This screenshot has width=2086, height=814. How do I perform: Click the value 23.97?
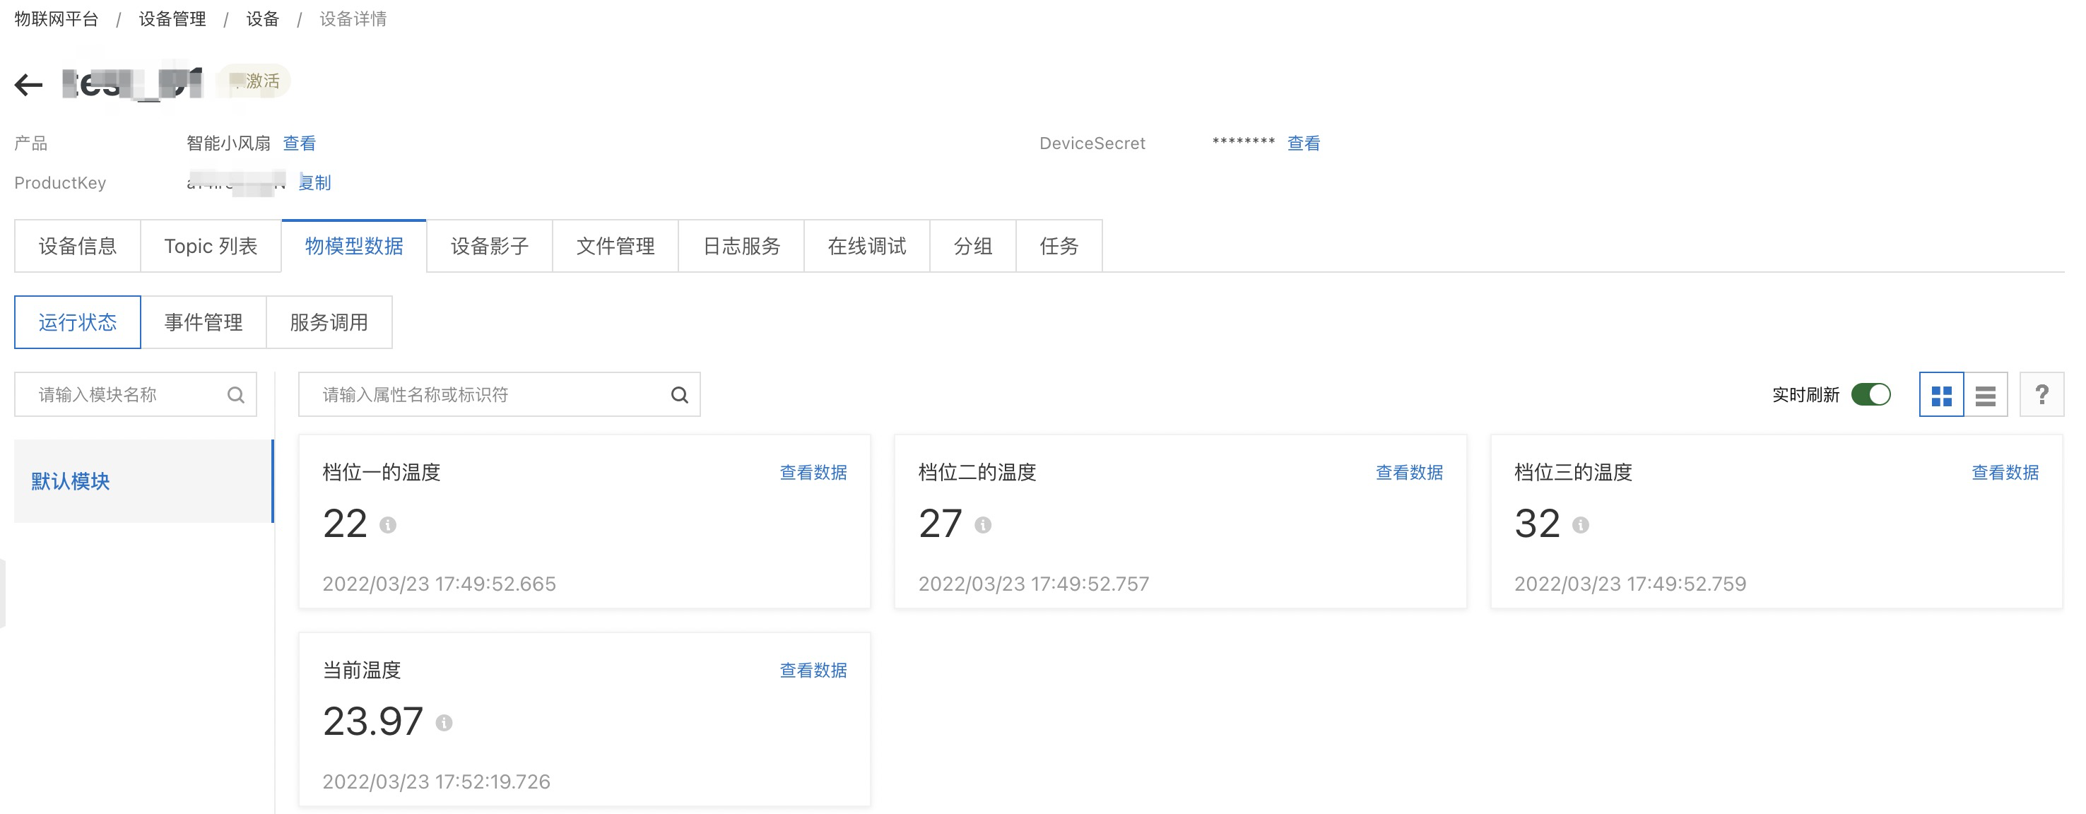click(x=372, y=721)
